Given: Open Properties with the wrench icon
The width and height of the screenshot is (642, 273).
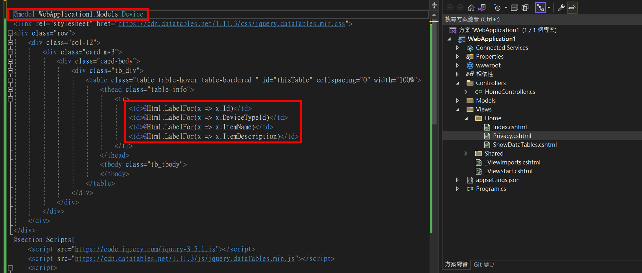Looking at the screenshot, I should (561, 8).
